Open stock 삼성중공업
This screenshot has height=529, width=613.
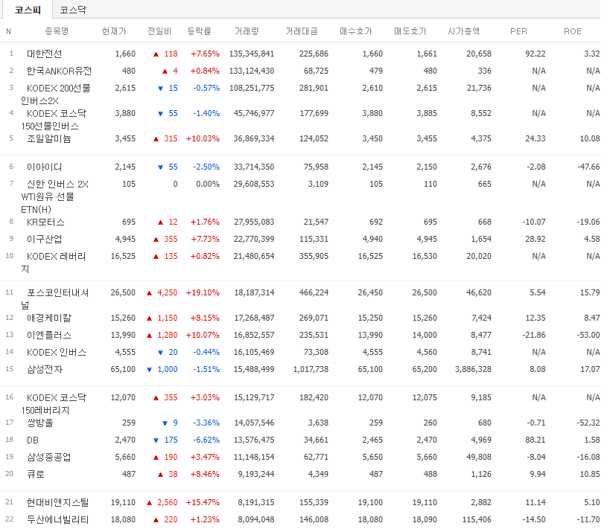pyautogui.click(x=49, y=458)
